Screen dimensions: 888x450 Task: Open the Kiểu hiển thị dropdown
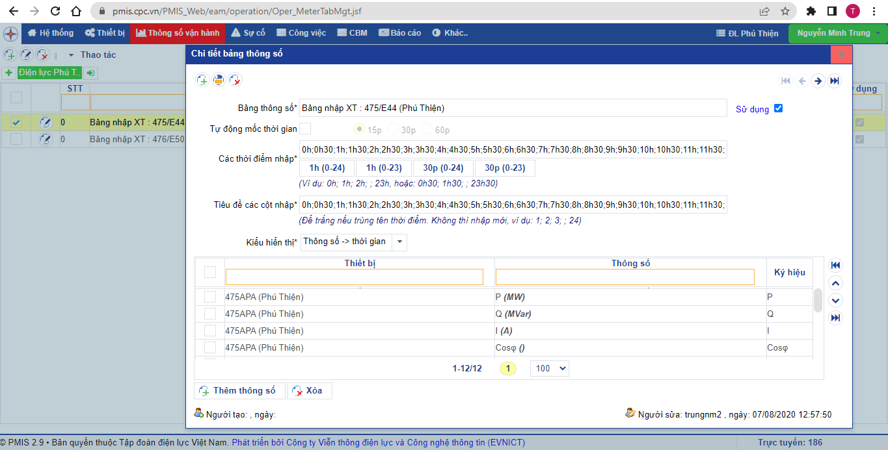point(400,242)
